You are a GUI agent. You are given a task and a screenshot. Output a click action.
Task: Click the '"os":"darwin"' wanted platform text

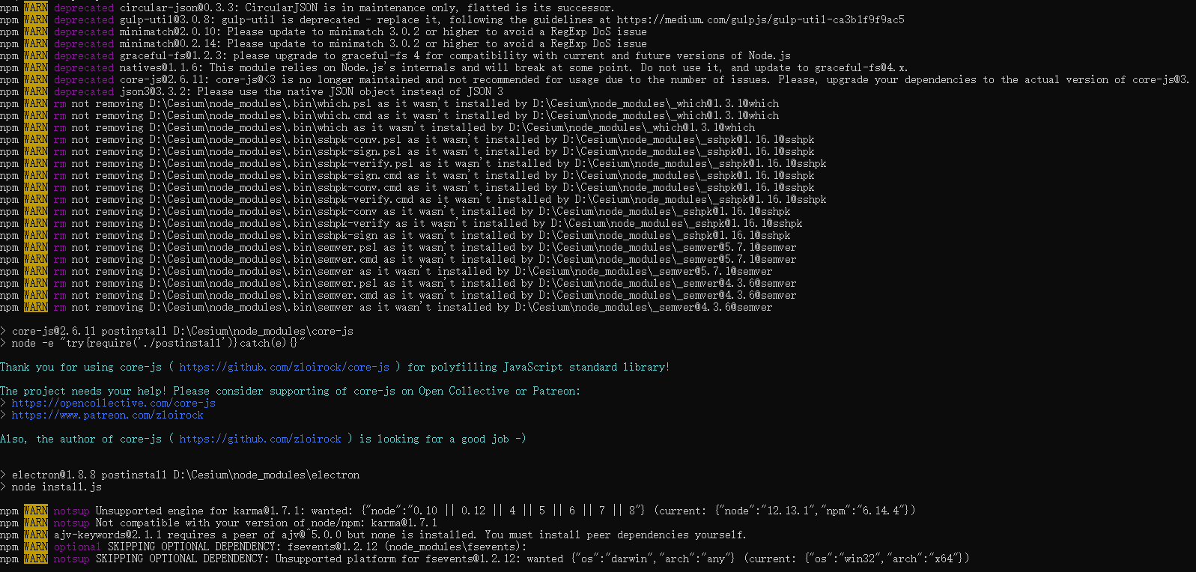coord(613,559)
